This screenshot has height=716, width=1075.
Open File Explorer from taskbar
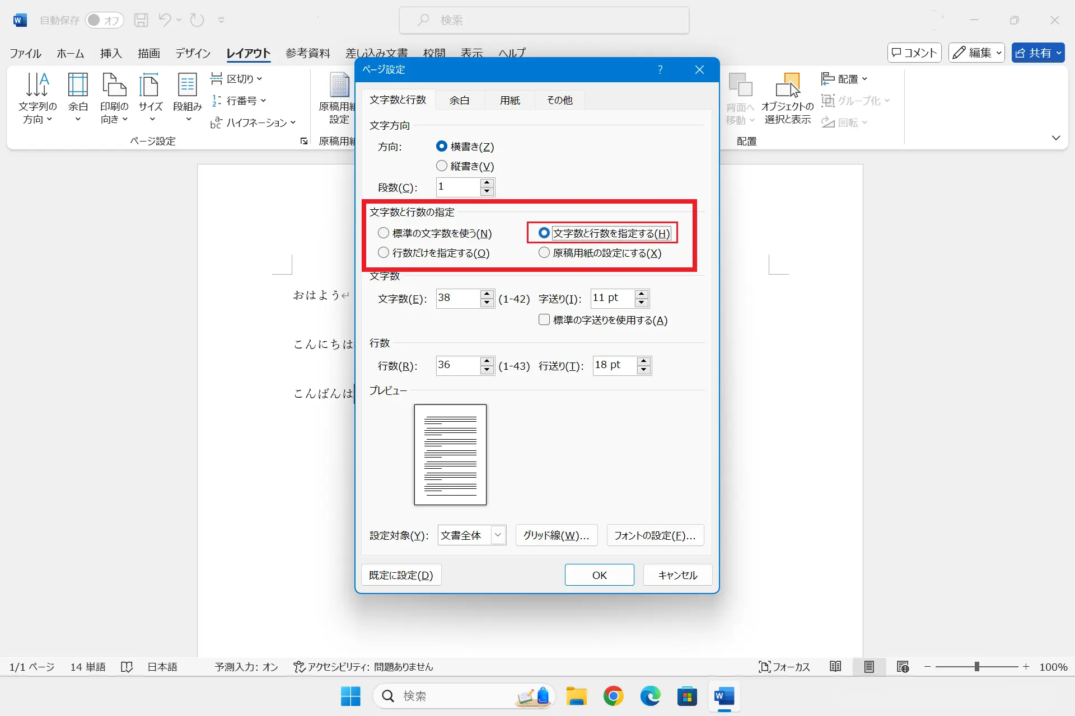pos(576,696)
